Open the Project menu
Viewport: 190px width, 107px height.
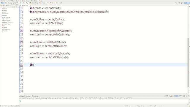click(28, 1)
